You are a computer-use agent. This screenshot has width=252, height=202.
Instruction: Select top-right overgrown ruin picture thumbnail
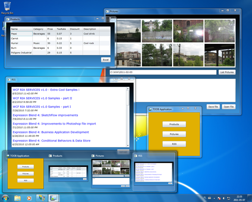pyautogui.click(x=220, y=31)
